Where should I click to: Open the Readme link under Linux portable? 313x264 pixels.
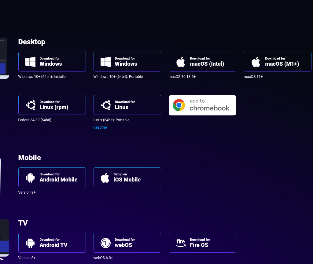pos(100,127)
